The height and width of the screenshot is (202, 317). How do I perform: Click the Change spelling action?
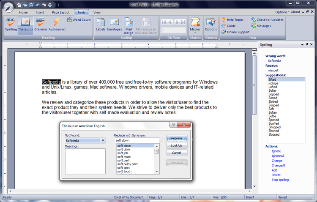277,161
